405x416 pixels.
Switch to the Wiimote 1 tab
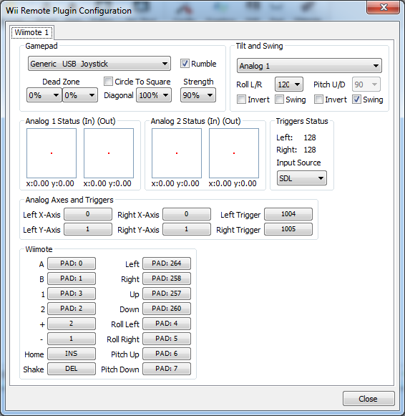(x=32, y=32)
